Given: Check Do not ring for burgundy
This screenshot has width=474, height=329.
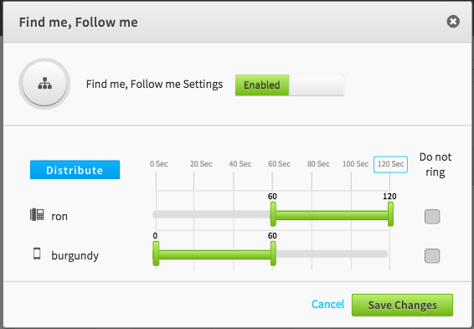Looking at the screenshot, I should [x=432, y=255].
